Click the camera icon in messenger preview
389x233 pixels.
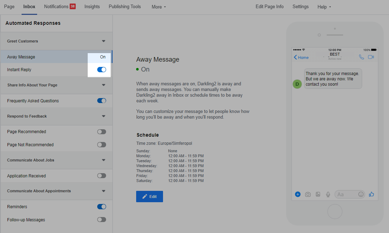[x=308, y=194]
